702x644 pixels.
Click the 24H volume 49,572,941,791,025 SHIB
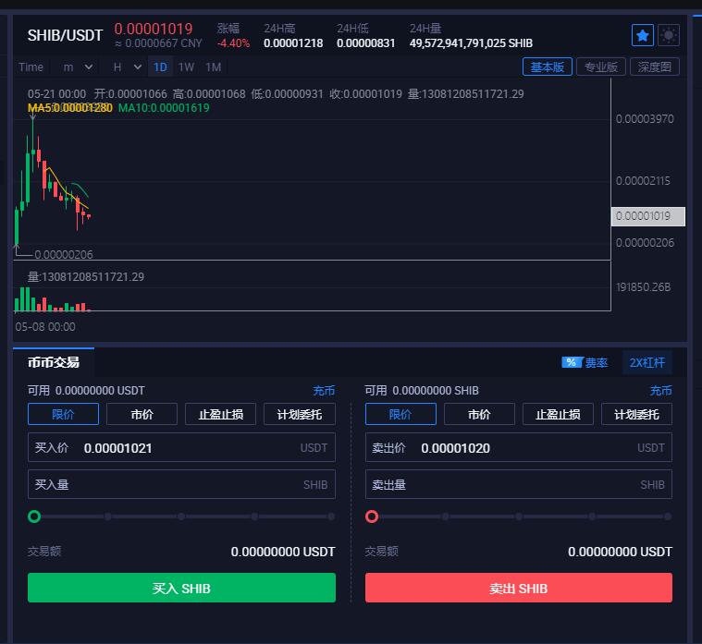coord(471,43)
